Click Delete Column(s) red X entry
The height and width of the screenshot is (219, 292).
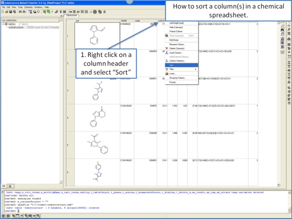[x=176, y=48]
